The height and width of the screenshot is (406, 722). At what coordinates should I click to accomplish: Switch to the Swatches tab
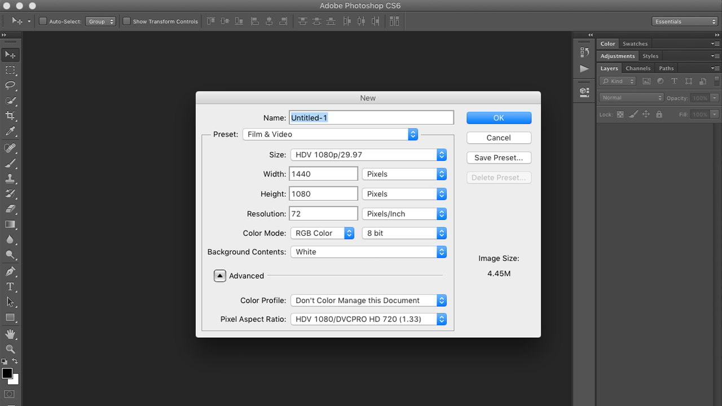[x=635, y=43]
